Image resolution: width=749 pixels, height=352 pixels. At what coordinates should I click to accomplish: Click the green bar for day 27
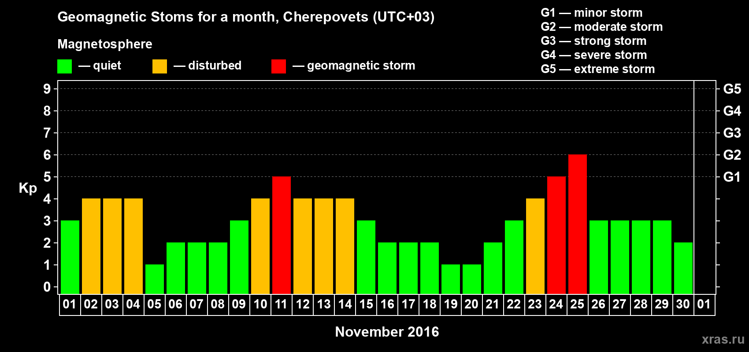tap(620, 257)
